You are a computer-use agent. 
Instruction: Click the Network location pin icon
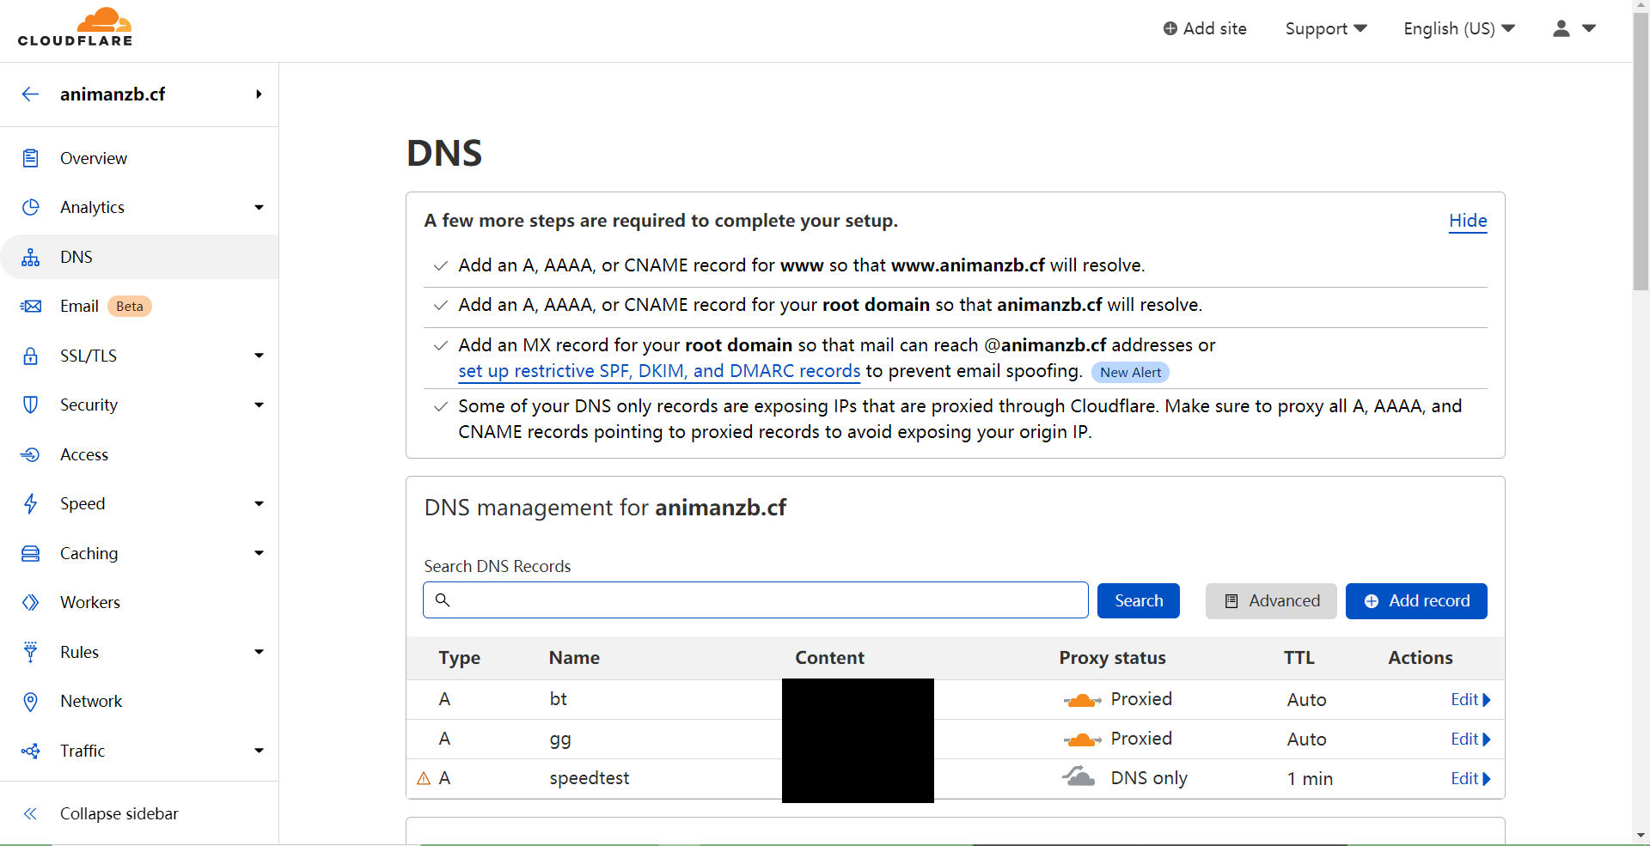click(x=31, y=702)
